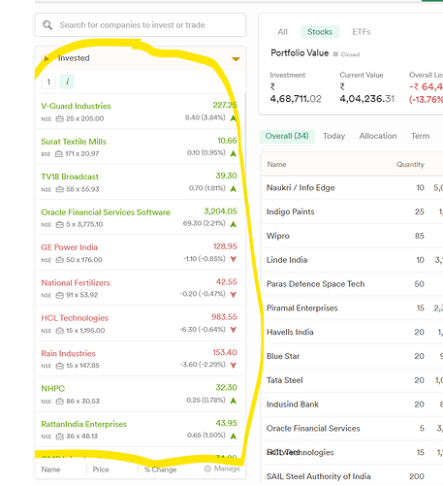Click briefcase icon under HCL Technologies
Screen dimensions: 443x485
click(x=59, y=331)
